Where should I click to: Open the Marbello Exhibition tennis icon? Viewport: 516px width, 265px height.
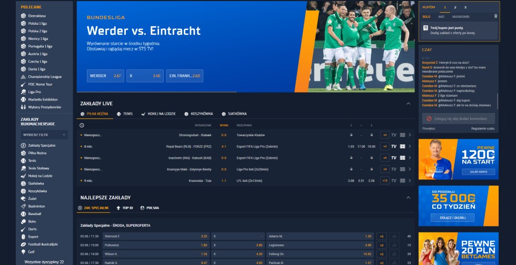click(23, 99)
